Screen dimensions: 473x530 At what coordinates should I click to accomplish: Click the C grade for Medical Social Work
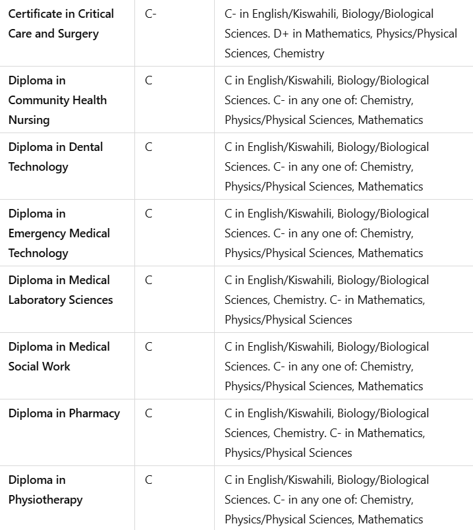coord(148,347)
